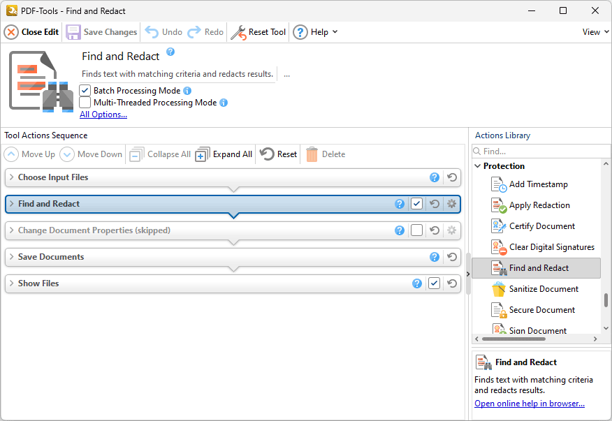Expand the Choose Input Files step
Viewport: 612px width, 421px height.
12,177
